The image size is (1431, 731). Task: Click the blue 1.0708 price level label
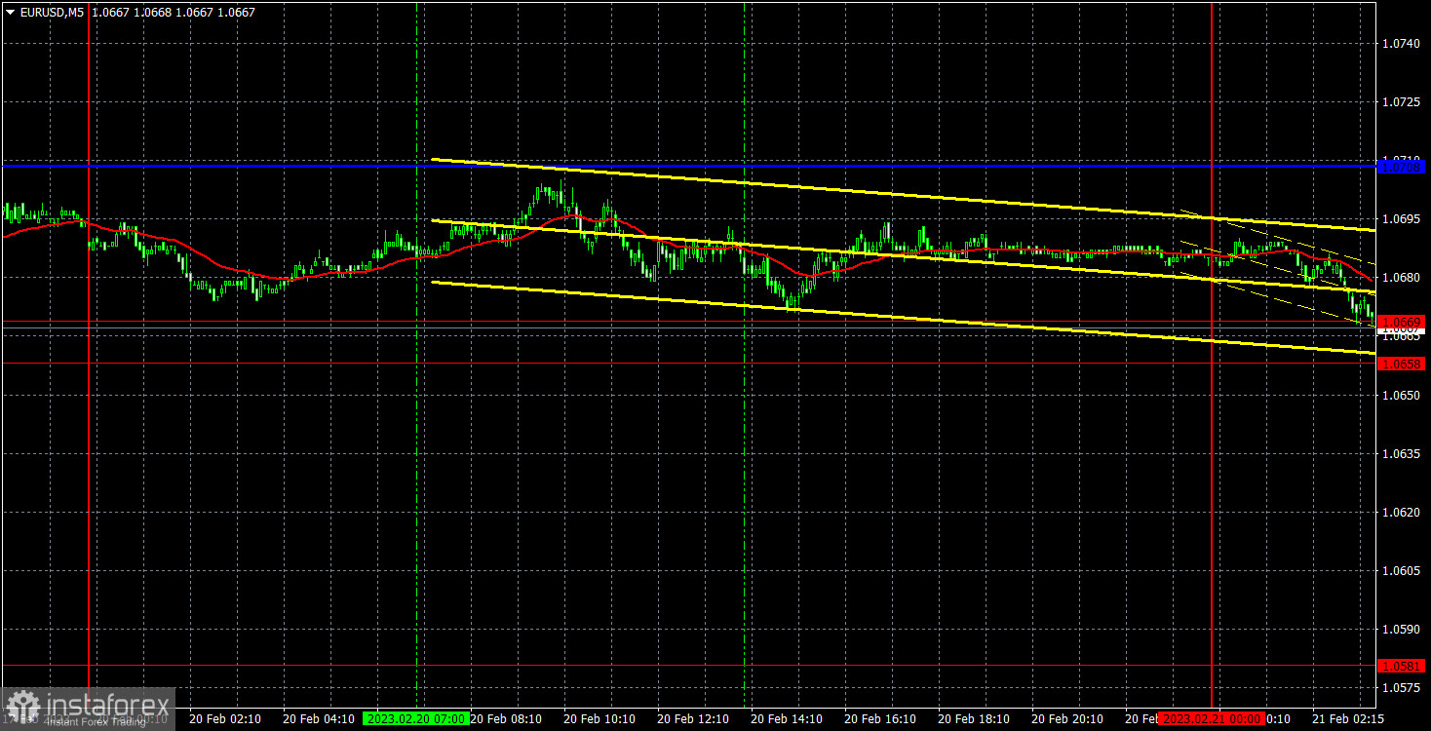pyautogui.click(x=1402, y=167)
